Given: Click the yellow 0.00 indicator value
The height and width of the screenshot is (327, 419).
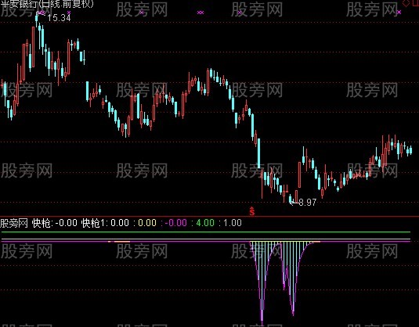Looking at the screenshot, I should [147, 223].
